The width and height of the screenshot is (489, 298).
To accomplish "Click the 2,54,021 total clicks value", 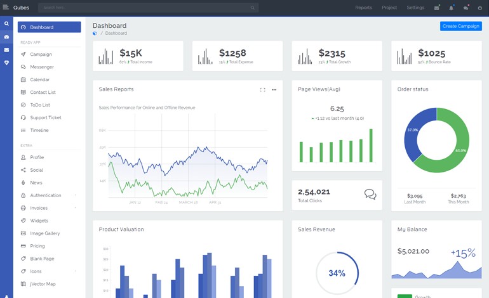I will pyautogui.click(x=314, y=192).
